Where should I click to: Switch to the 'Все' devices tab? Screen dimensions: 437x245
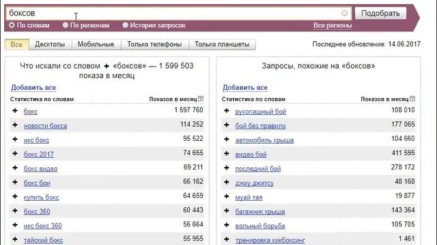(x=16, y=44)
